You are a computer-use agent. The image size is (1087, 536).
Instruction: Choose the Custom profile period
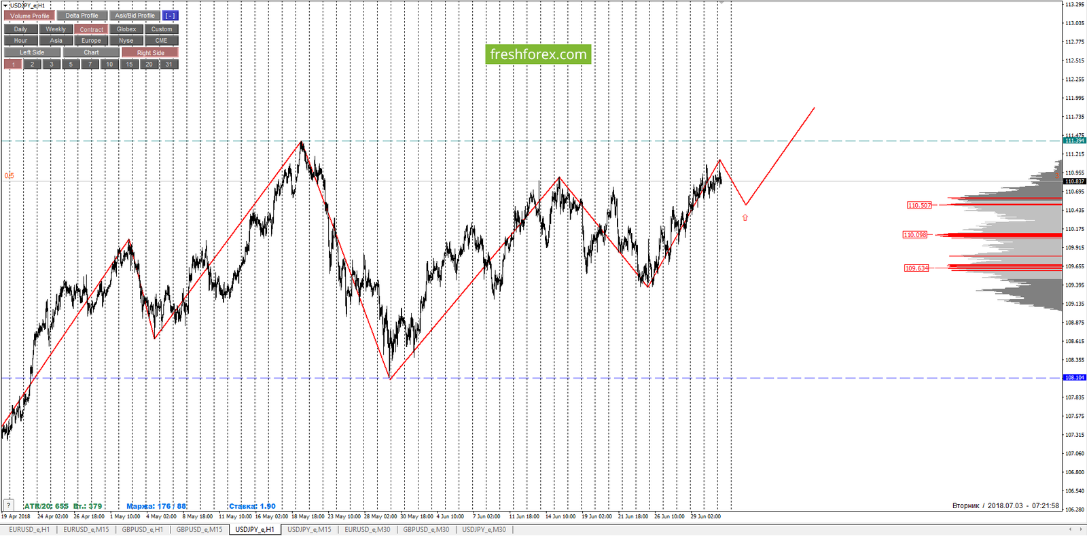coord(162,29)
